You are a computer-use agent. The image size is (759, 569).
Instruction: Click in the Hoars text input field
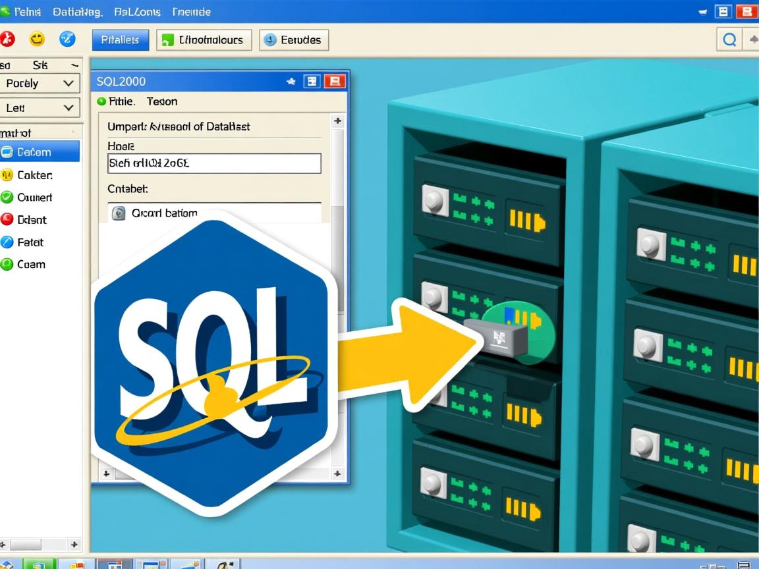coord(214,163)
